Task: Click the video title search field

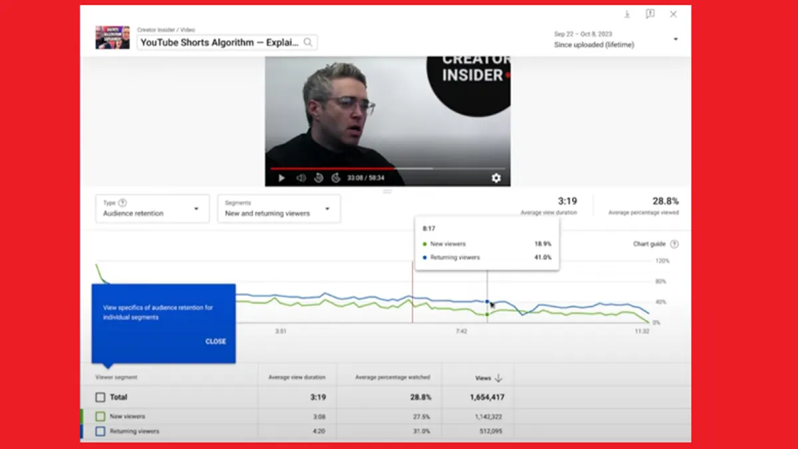Action: [227, 42]
